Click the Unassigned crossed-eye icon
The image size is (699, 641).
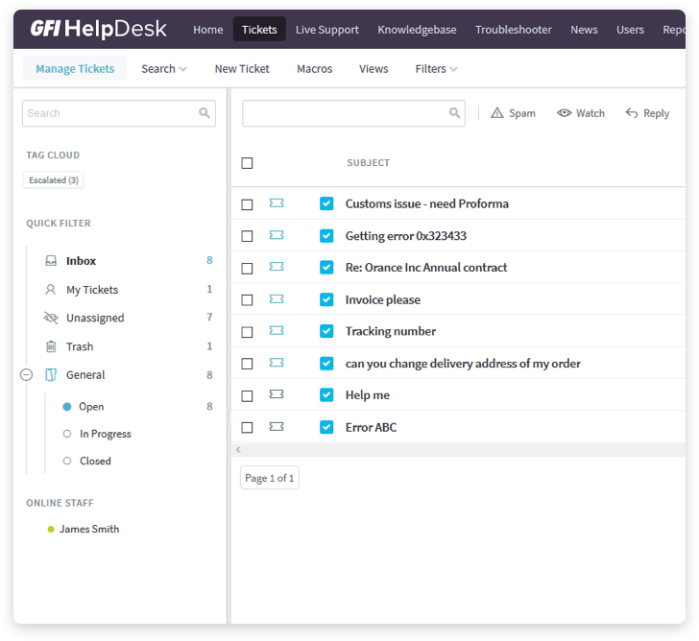pyautogui.click(x=51, y=318)
